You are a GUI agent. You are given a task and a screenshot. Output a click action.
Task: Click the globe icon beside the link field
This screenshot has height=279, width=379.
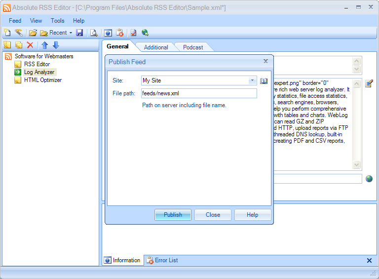pos(369,179)
